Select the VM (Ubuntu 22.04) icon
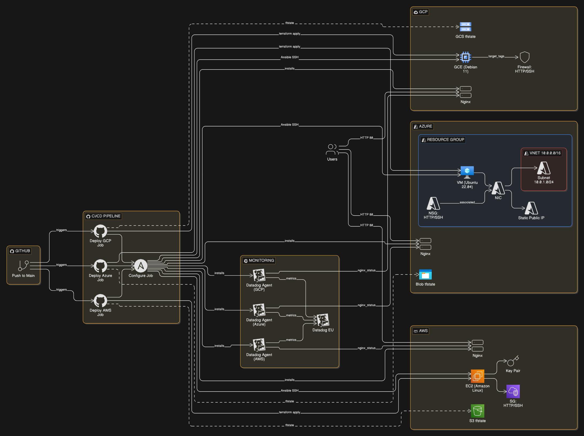Screen dimensions: 584x436 [467, 173]
